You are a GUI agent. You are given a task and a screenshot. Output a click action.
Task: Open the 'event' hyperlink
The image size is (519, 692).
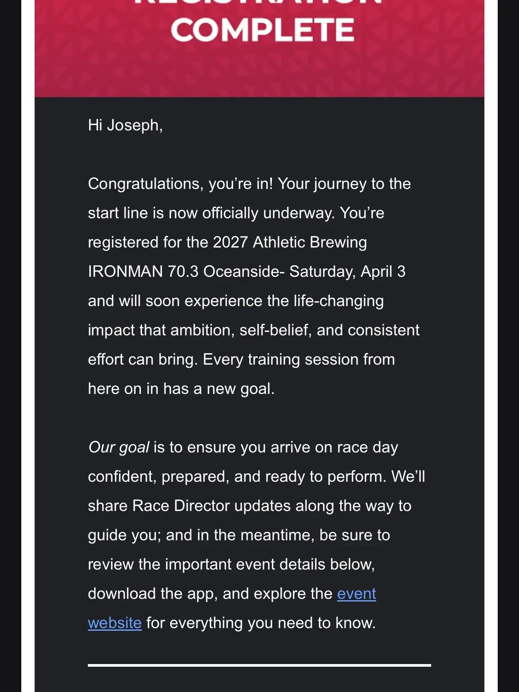coord(356,594)
